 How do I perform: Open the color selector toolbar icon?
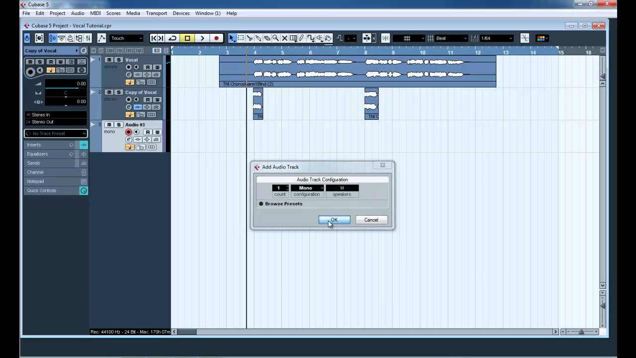542,38
